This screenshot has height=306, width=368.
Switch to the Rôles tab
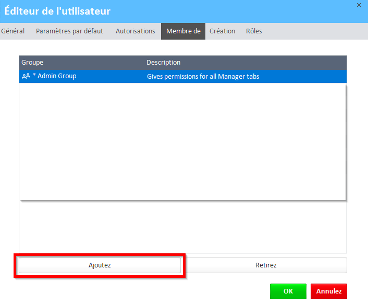254,31
